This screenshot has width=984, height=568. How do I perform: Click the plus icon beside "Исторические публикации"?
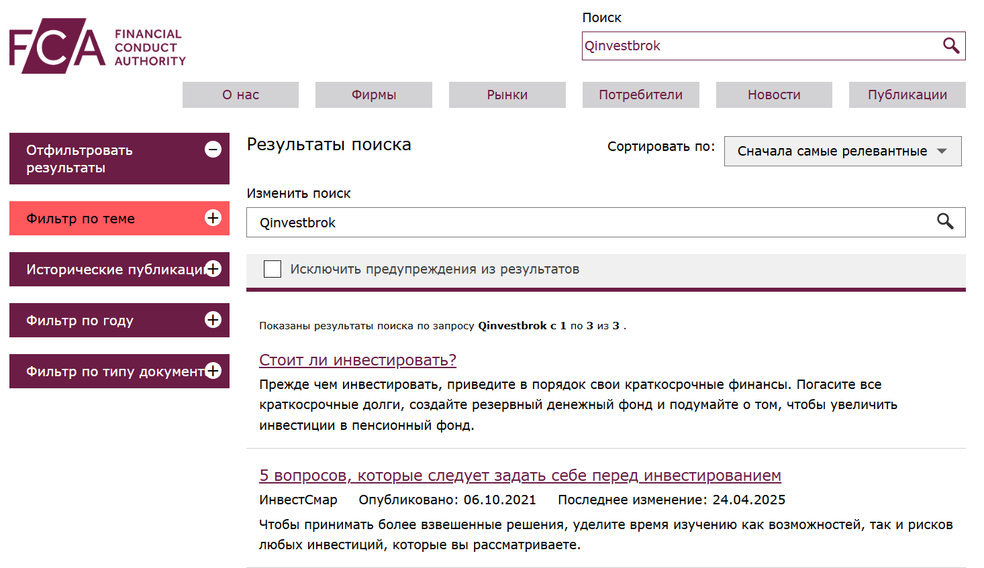coord(213,269)
